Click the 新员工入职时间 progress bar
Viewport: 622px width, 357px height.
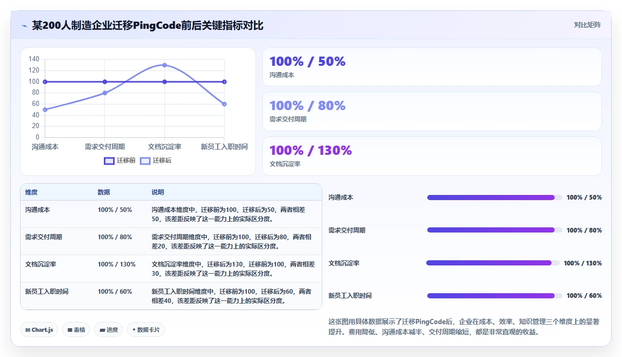(x=495, y=296)
